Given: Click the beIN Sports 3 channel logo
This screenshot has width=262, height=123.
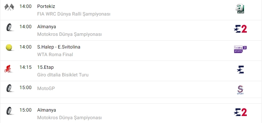Looking at the screenshot, I should (240, 49).
